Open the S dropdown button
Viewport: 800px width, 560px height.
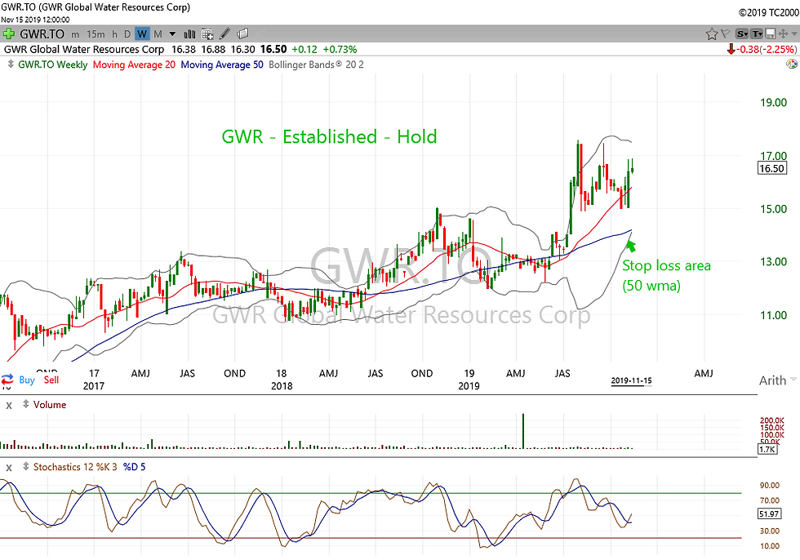(742, 34)
